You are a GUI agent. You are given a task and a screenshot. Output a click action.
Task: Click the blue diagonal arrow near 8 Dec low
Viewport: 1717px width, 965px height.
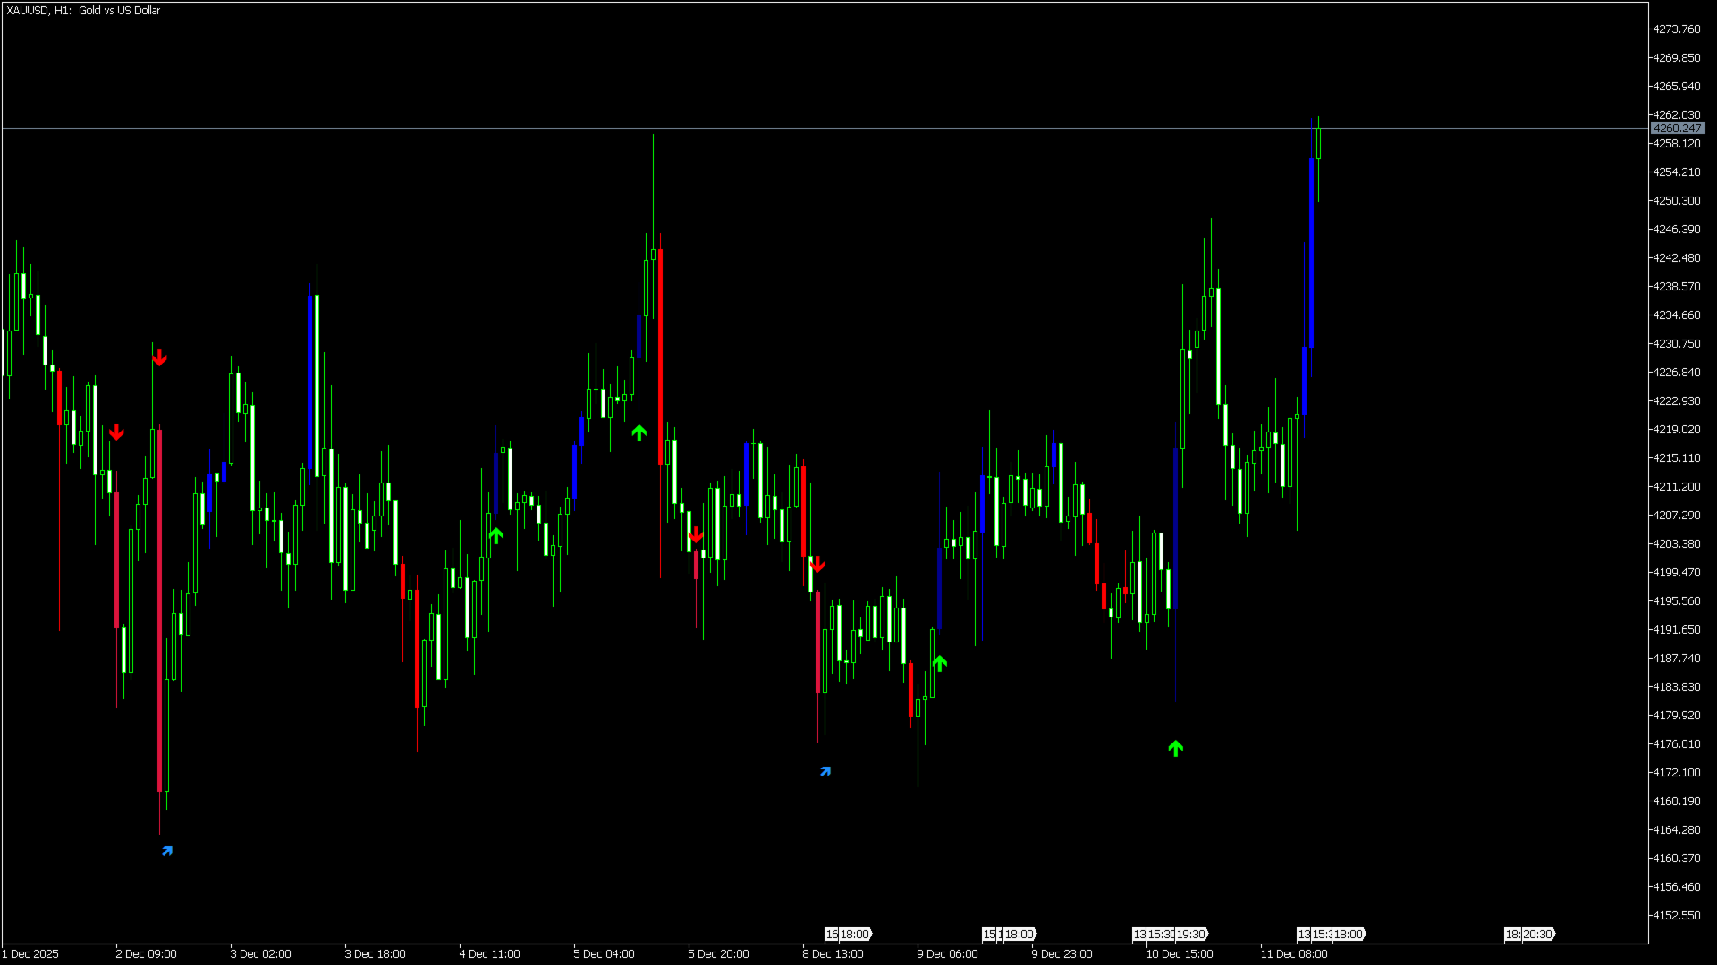pyautogui.click(x=825, y=771)
